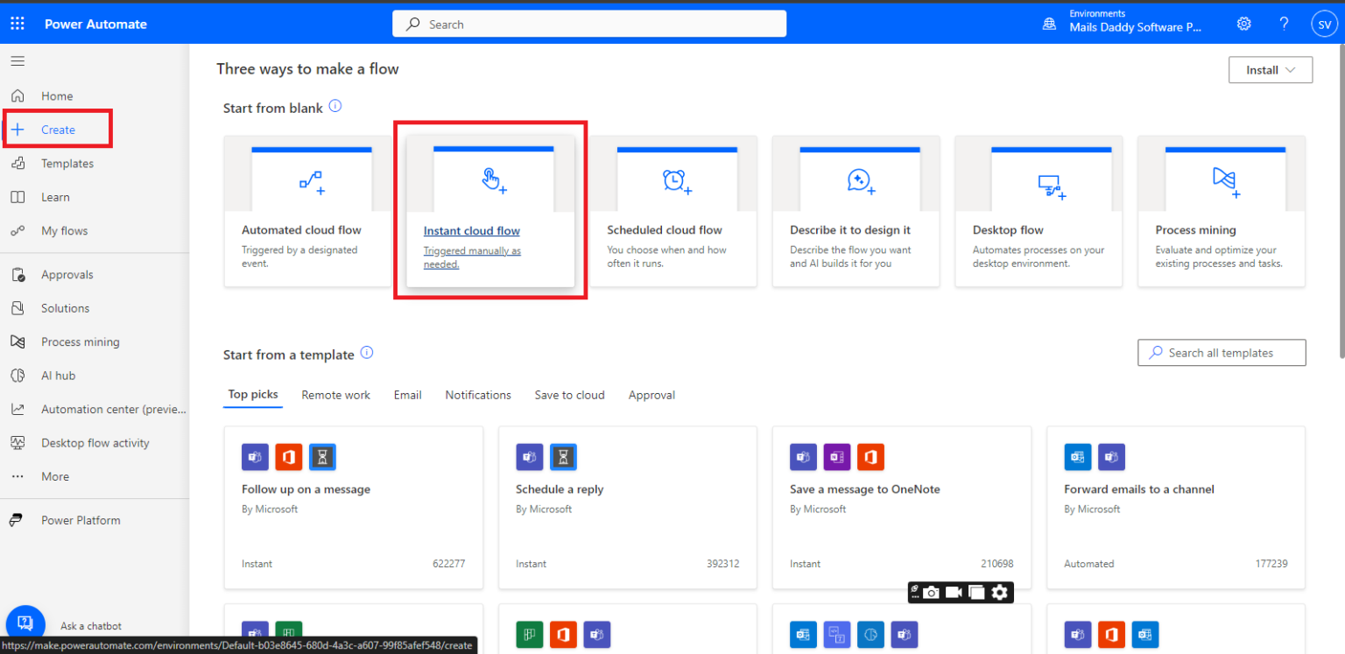Click info icon beside Start from a template
Screen dimensions: 1345x654
pos(367,353)
